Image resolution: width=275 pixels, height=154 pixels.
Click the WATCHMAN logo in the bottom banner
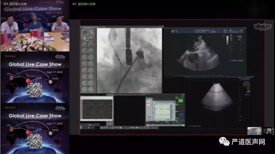(10, 108)
